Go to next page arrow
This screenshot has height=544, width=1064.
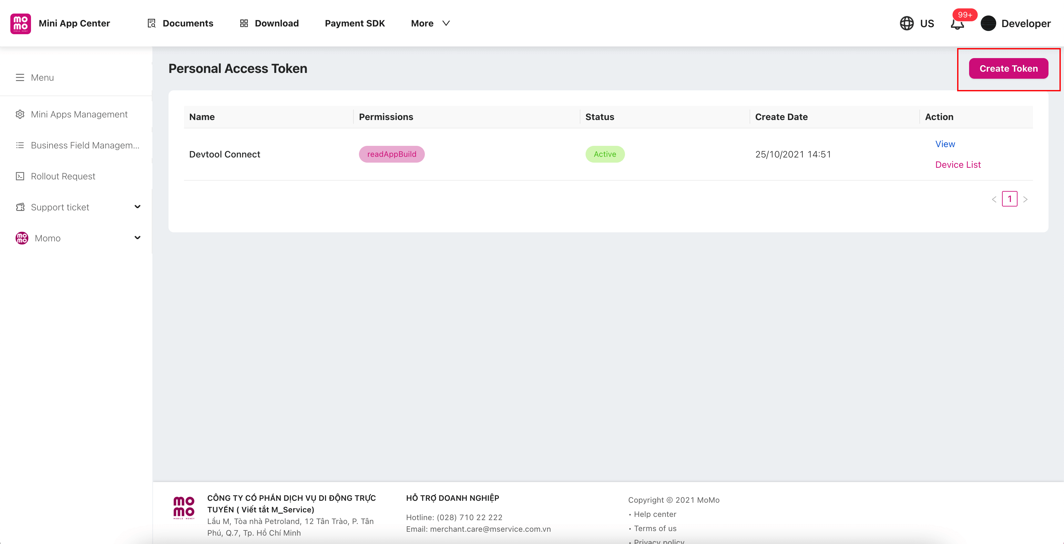(x=1025, y=199)
